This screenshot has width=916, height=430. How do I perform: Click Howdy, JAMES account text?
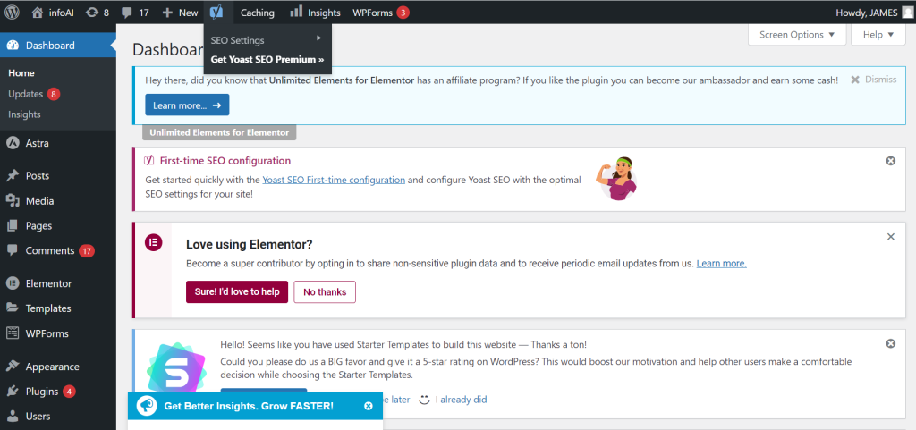(x=866, y=13)
